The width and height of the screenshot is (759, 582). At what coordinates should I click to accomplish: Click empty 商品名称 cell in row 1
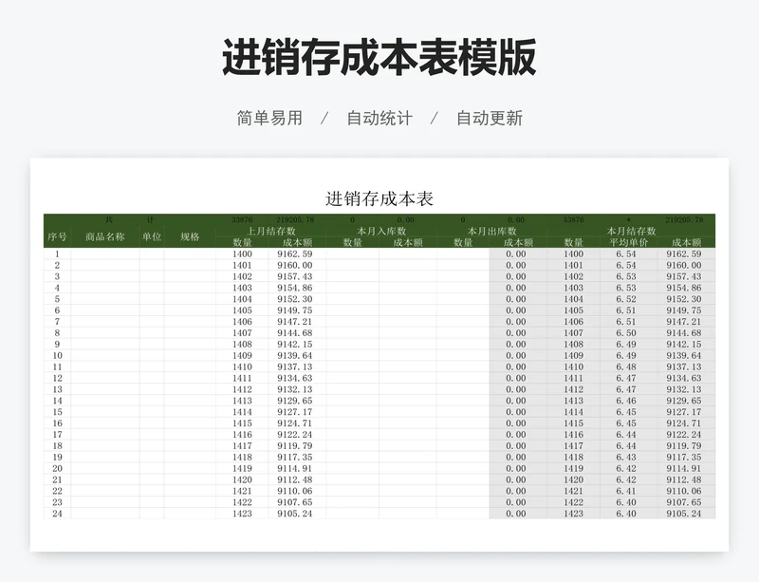[x=105, y=253]
